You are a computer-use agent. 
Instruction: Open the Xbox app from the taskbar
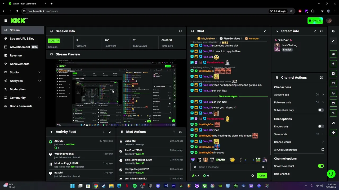[204, 186]
